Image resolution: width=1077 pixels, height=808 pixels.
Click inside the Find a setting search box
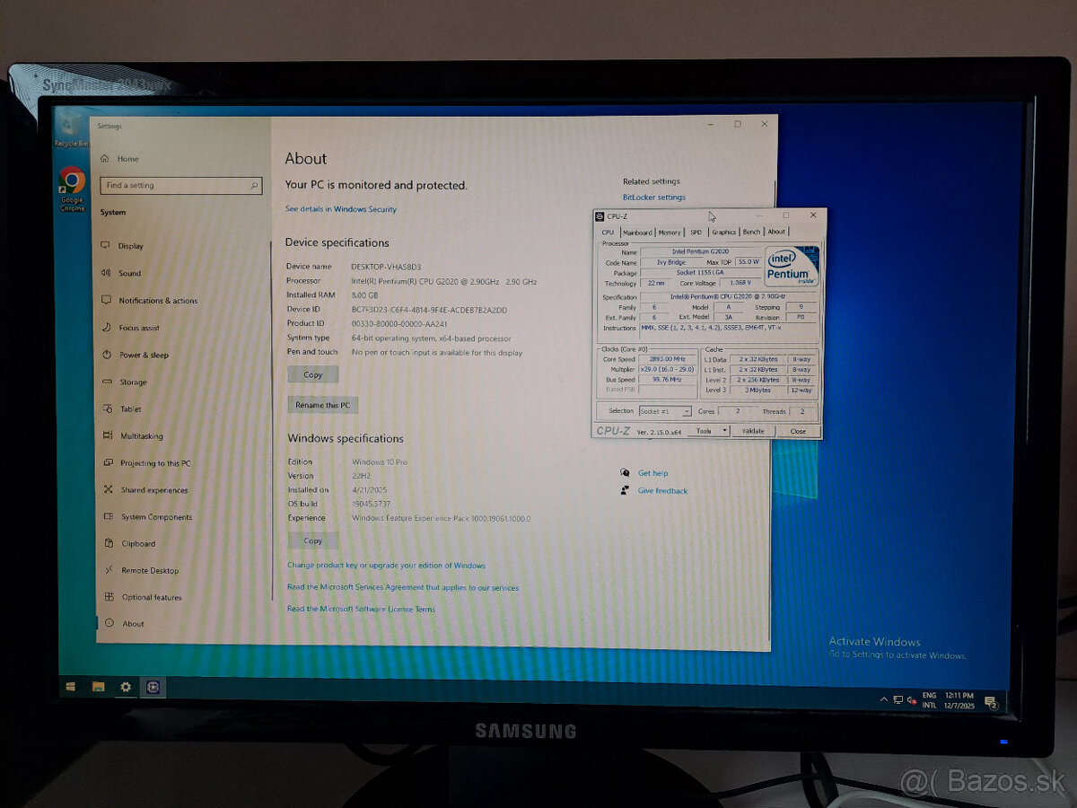click(x=179, y=185)
